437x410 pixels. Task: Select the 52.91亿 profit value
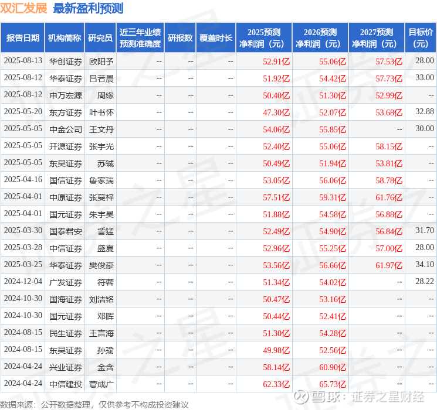(x=276, y=61)
